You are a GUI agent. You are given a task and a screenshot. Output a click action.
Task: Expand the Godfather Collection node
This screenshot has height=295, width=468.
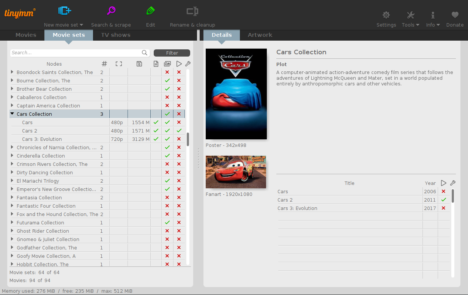coord(12,248)
